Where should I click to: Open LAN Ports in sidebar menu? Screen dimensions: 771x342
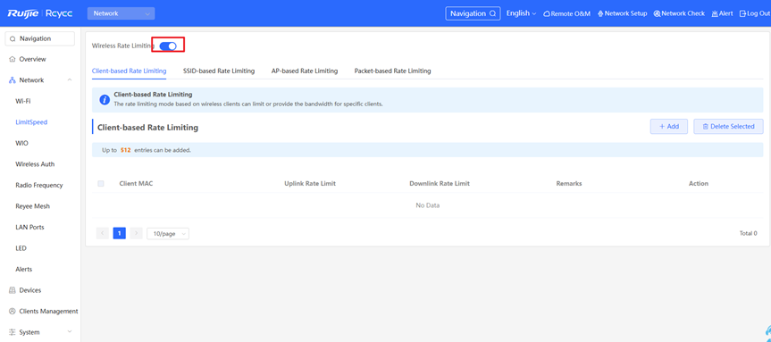coord(29,228)
